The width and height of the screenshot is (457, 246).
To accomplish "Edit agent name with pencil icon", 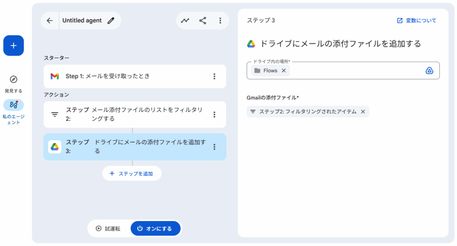I will coord(111,21).
